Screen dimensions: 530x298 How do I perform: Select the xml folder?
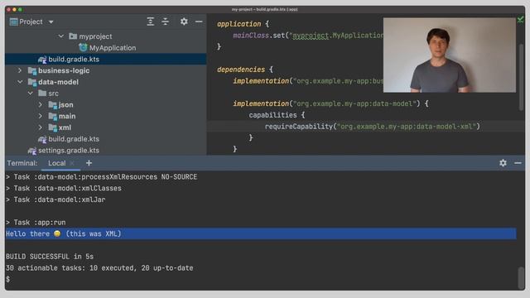click(65, 127)
